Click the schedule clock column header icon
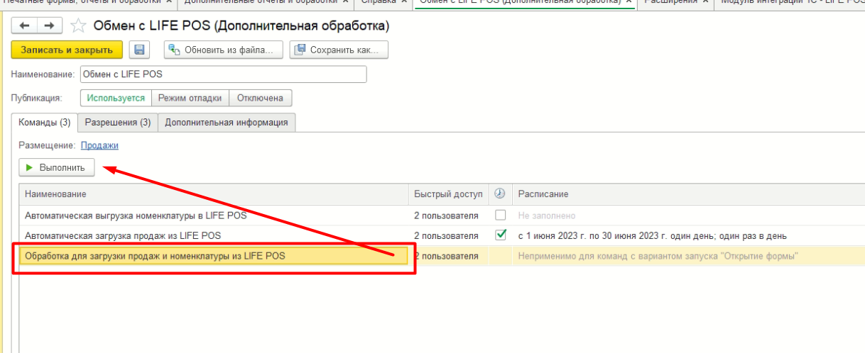 [499, 194]
